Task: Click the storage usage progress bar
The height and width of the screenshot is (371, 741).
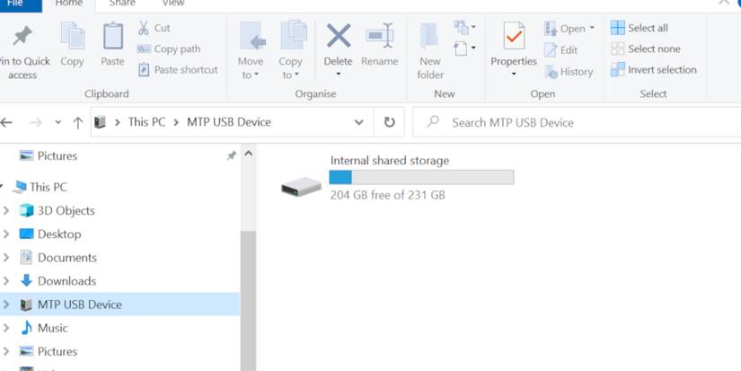Action: 421,177
